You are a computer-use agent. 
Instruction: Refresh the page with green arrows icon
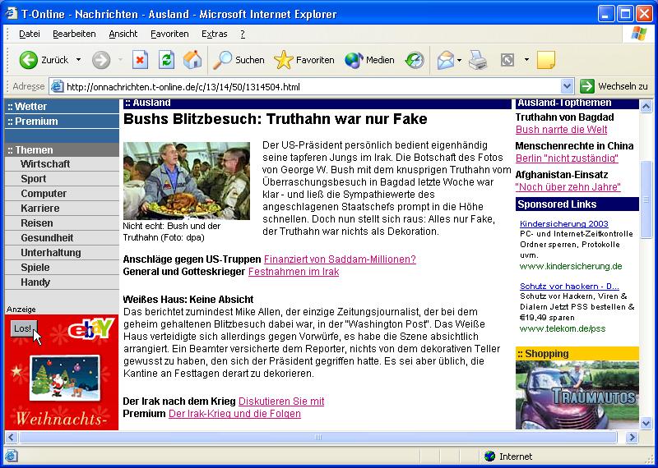click(x=167, y=60)
